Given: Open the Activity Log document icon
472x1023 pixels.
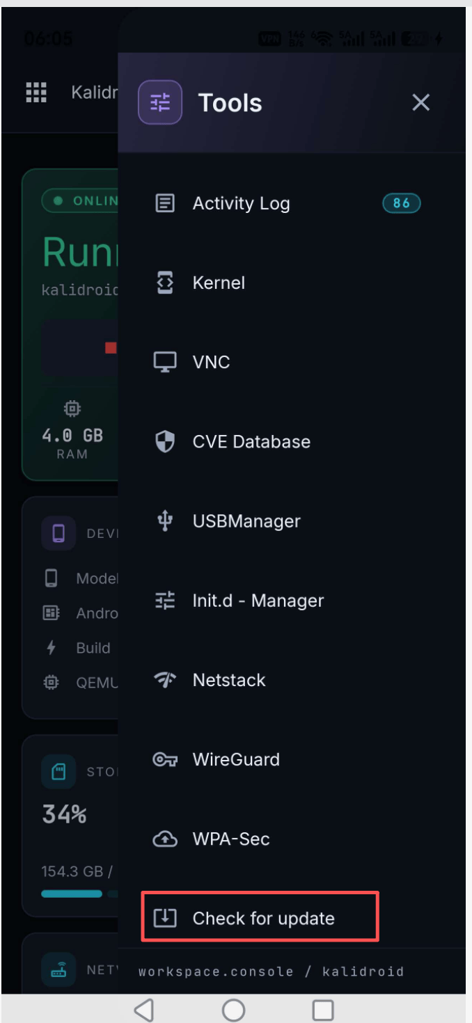Looking at the screenshot, I should (165, 203).
